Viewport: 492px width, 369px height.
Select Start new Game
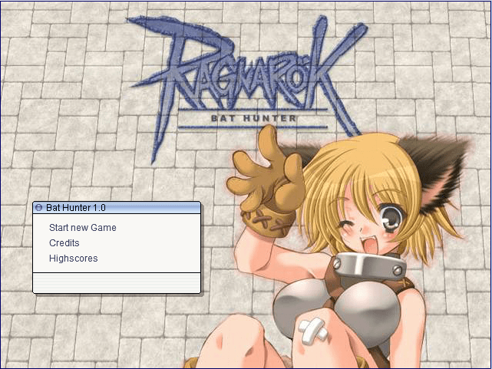pyautogui.click(x=83, y=228)
